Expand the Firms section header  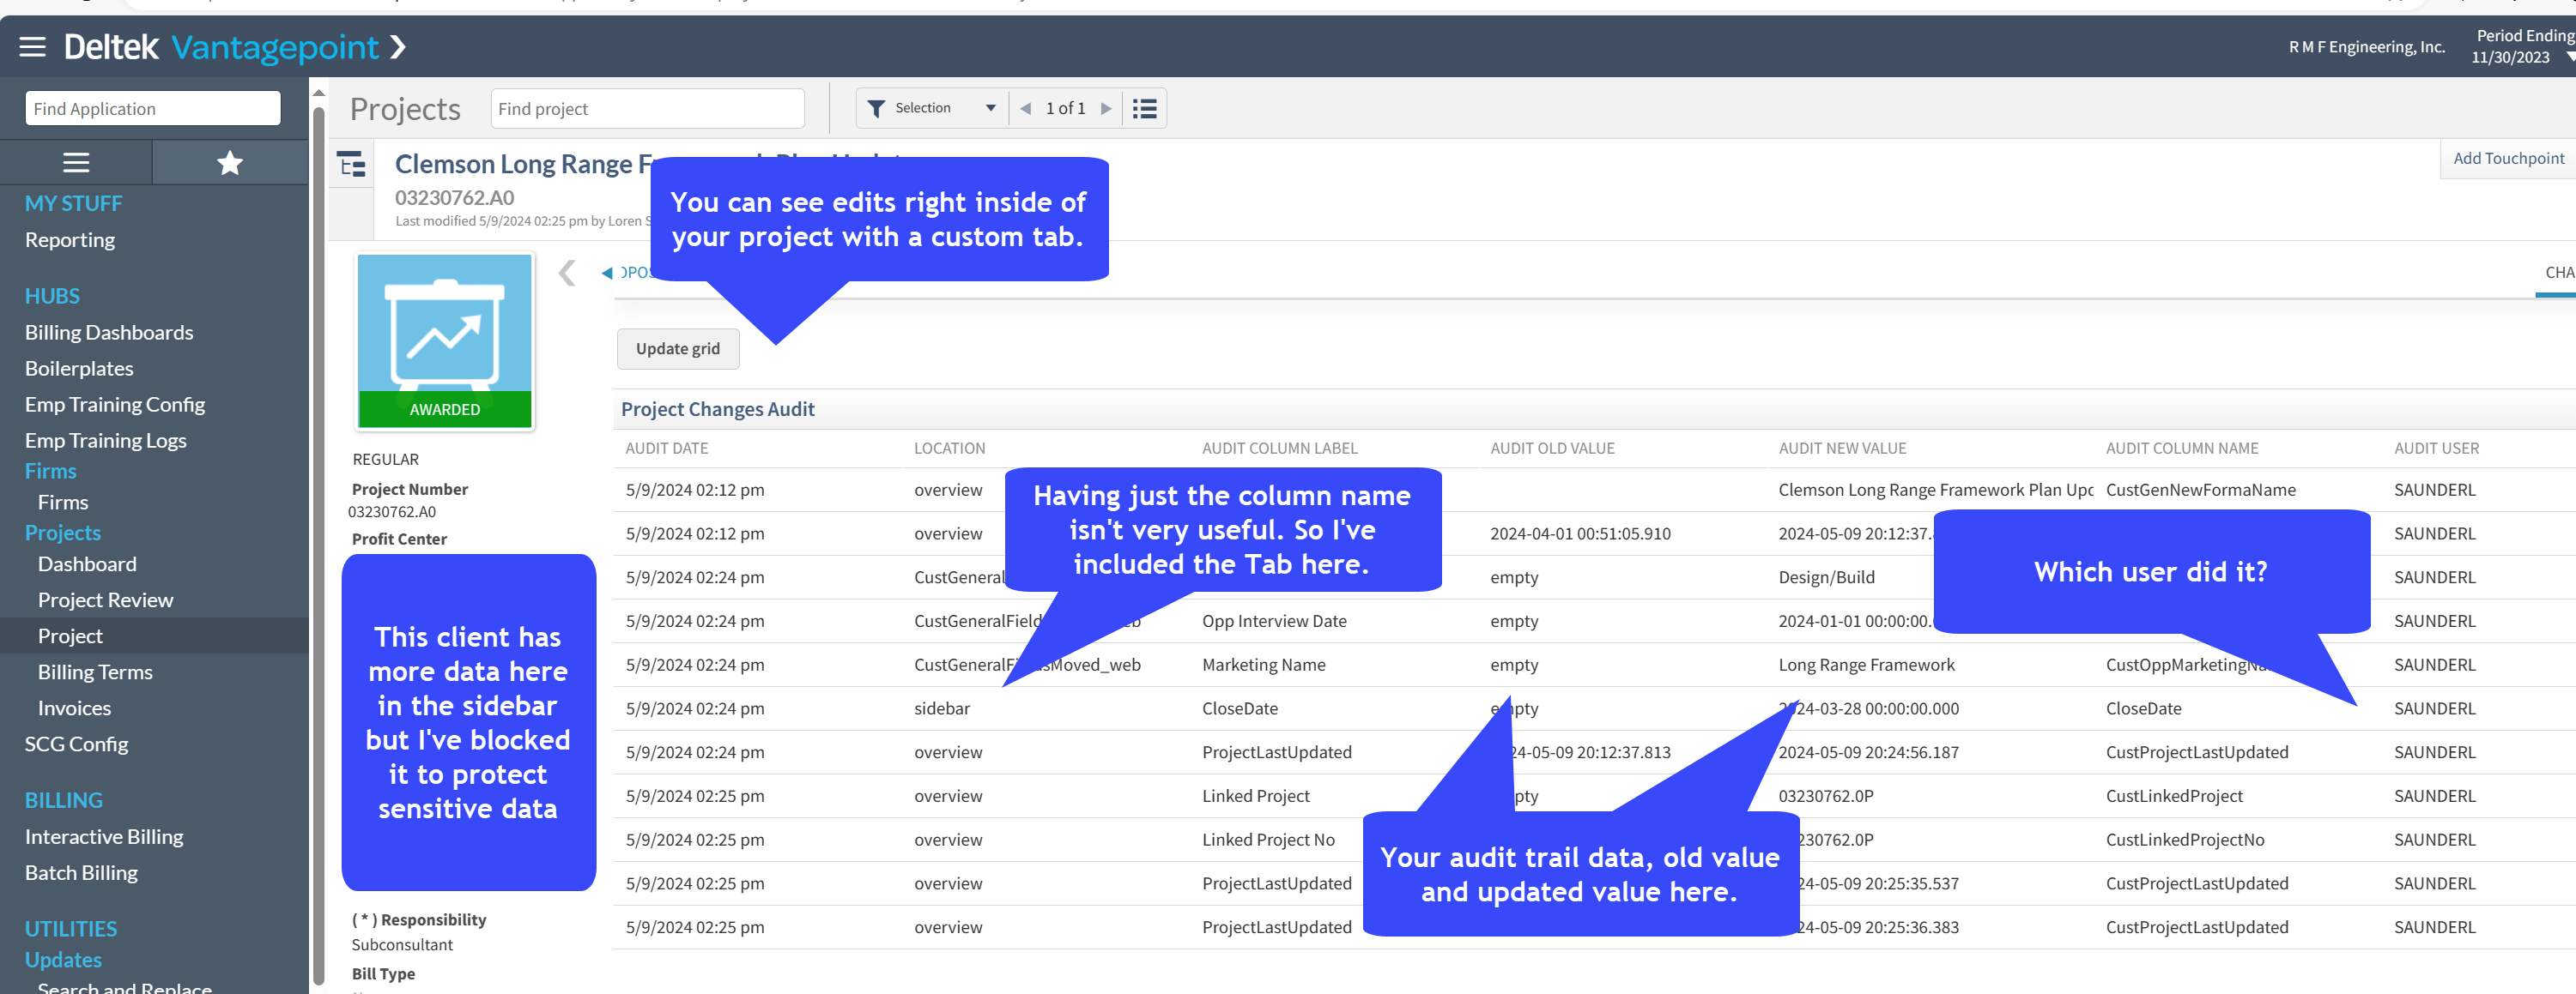click(51, 471)
